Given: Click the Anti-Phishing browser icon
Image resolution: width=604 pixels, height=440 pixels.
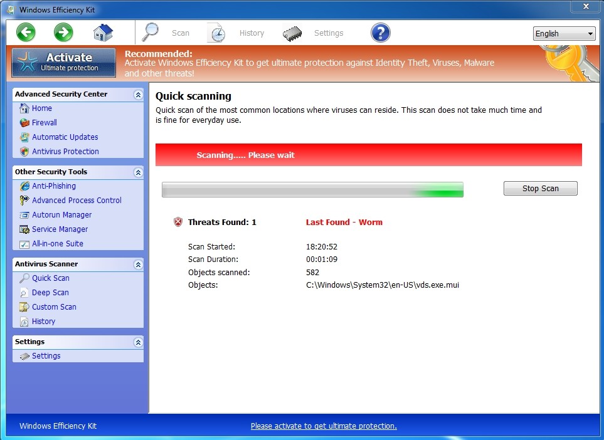Looking at the screenshot, I should click(x=24, y=186).
